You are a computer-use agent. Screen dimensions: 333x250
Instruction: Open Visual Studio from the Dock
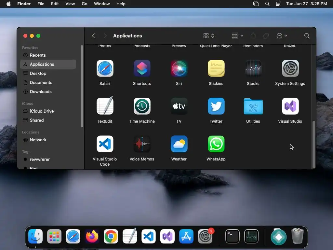point(167,236)
